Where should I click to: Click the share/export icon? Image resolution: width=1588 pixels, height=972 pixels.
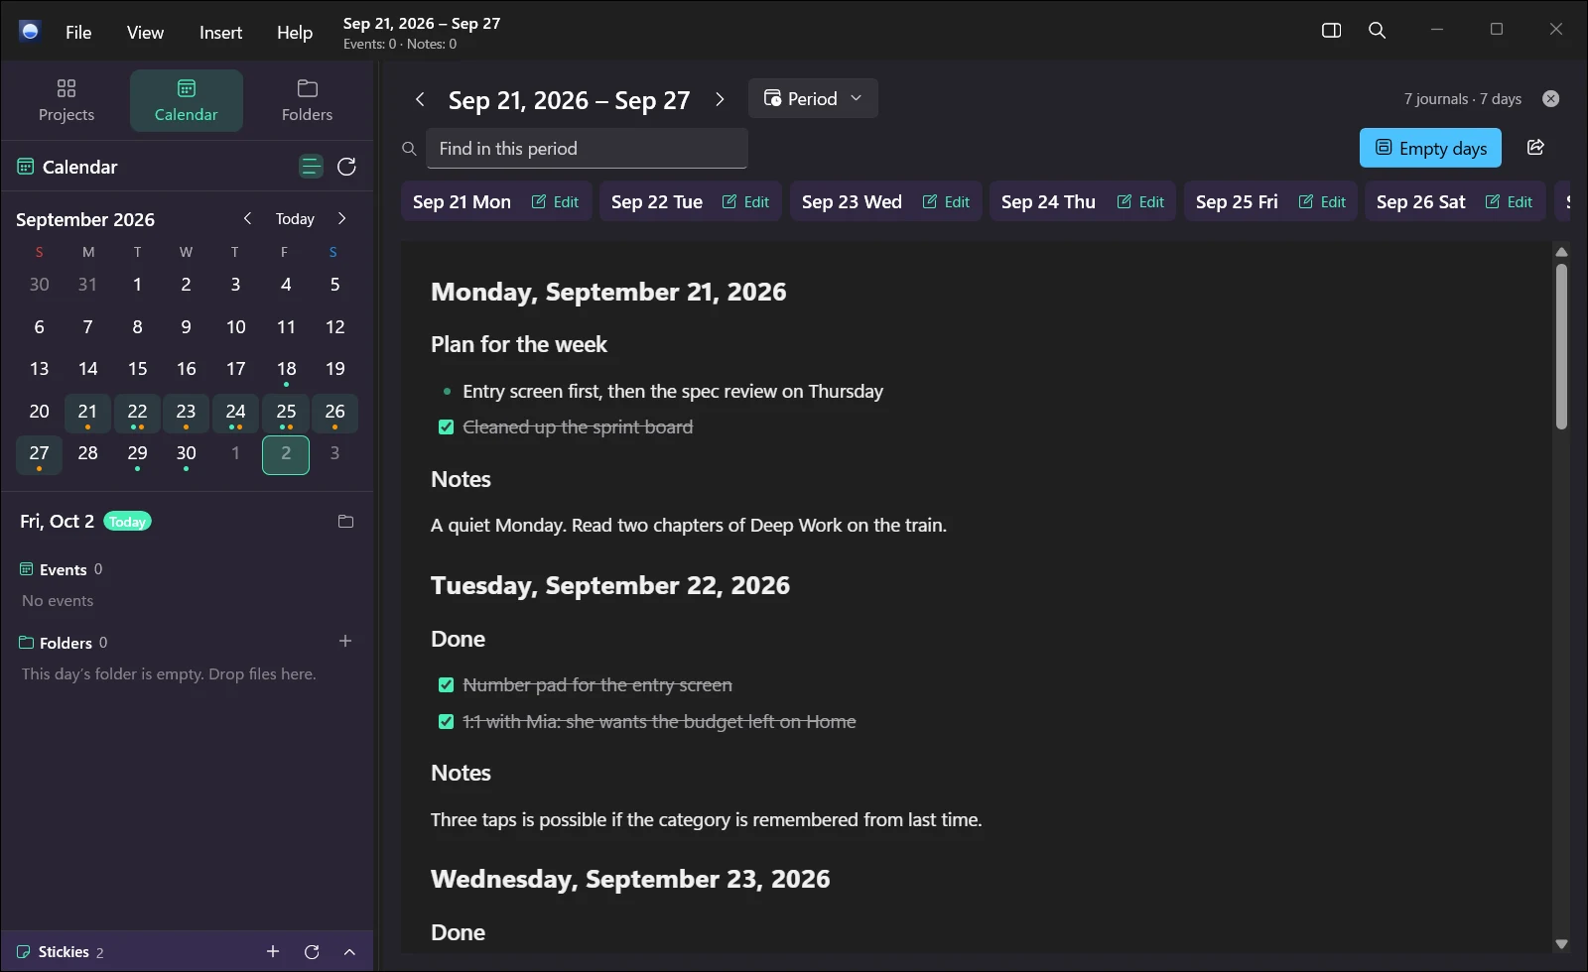1535,147
